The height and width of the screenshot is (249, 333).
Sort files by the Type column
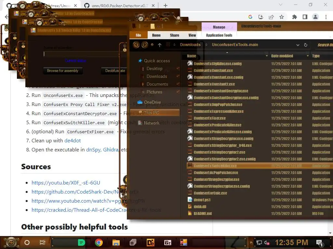pyautogui.click(x=316, y=56)
